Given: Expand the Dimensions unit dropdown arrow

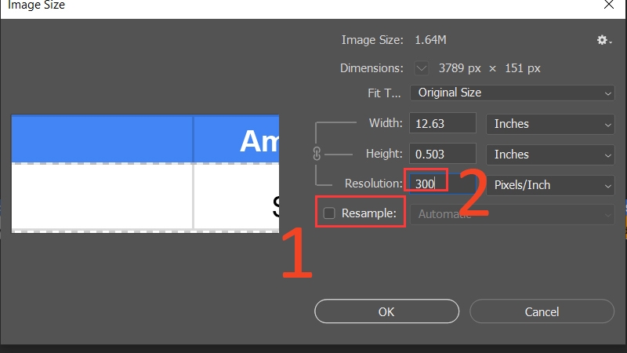Looking at the screenshot, I should click(x=421, y=68).
